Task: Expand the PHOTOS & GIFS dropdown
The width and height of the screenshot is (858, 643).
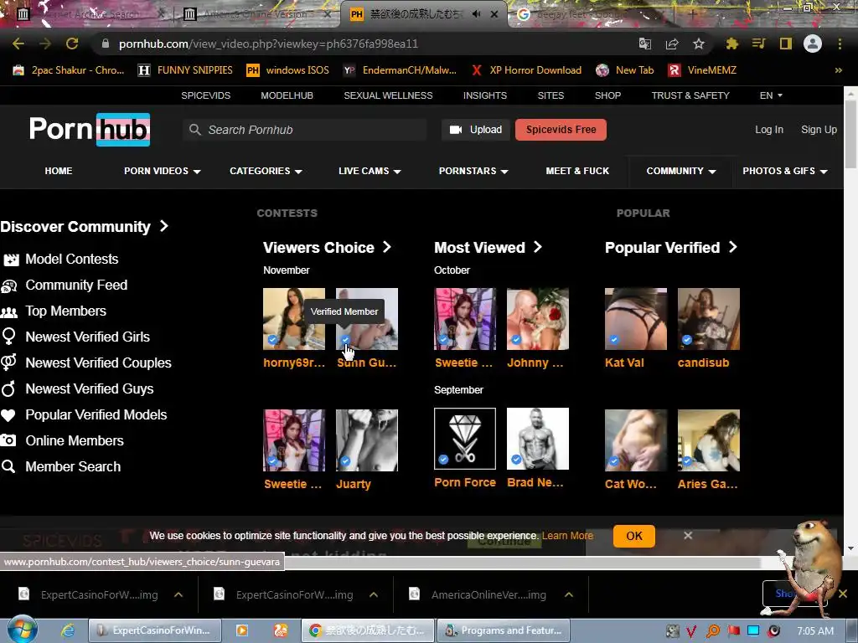Action: pyautogui.click(x=784, y=171)
